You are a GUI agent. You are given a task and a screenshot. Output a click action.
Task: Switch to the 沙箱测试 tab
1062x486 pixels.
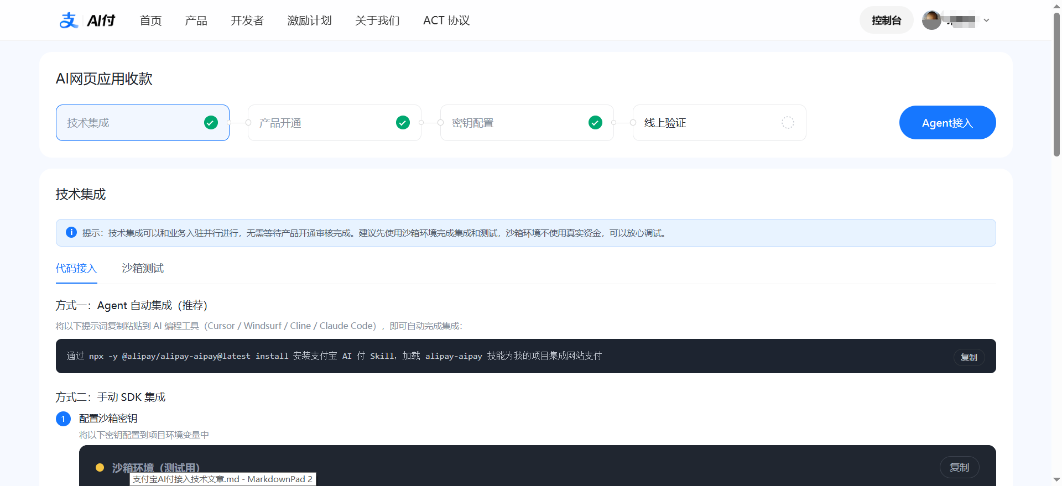coord(143,269)
